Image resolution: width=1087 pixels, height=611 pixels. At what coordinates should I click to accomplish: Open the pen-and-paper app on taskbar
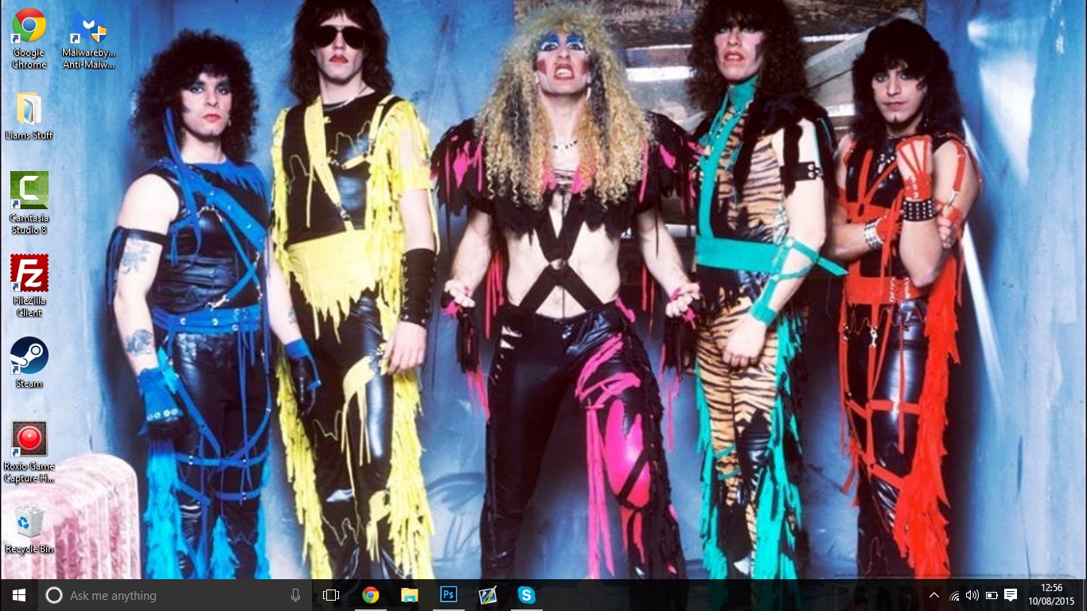[x=487, y=595]
